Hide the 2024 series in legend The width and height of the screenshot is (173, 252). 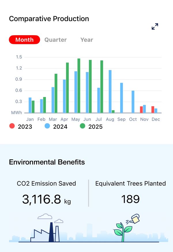56,126
